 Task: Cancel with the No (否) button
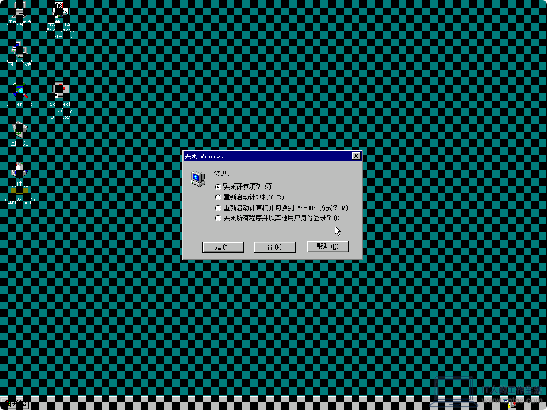[x=275, y=247]
